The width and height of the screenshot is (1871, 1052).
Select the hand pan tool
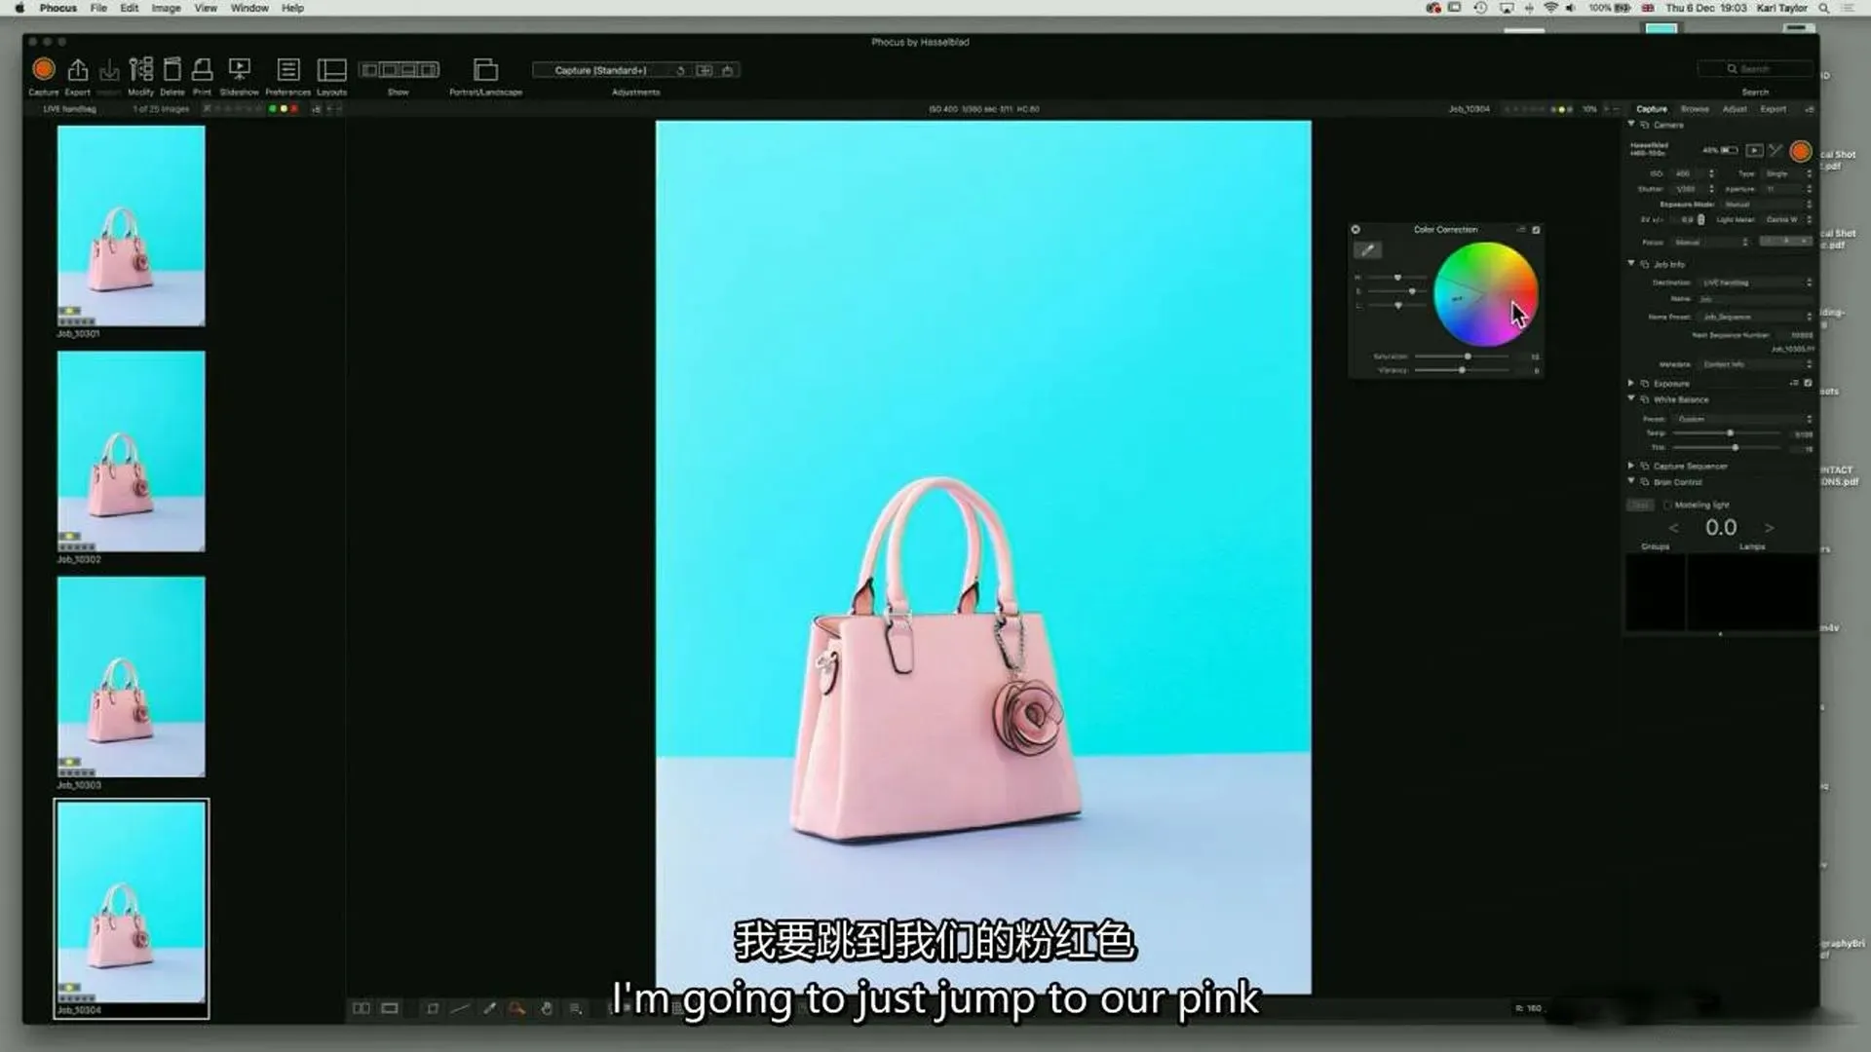point(547,1009)
